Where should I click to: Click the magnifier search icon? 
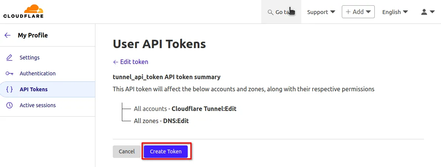click(x=270, y=12)
